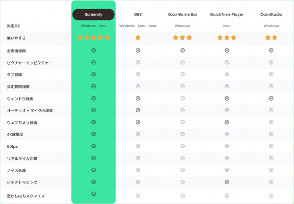Click QuickTime checkmark in ウェブカメラ録画 row
The width and height of the screenshot is (294, 204).
coord(227,122)
